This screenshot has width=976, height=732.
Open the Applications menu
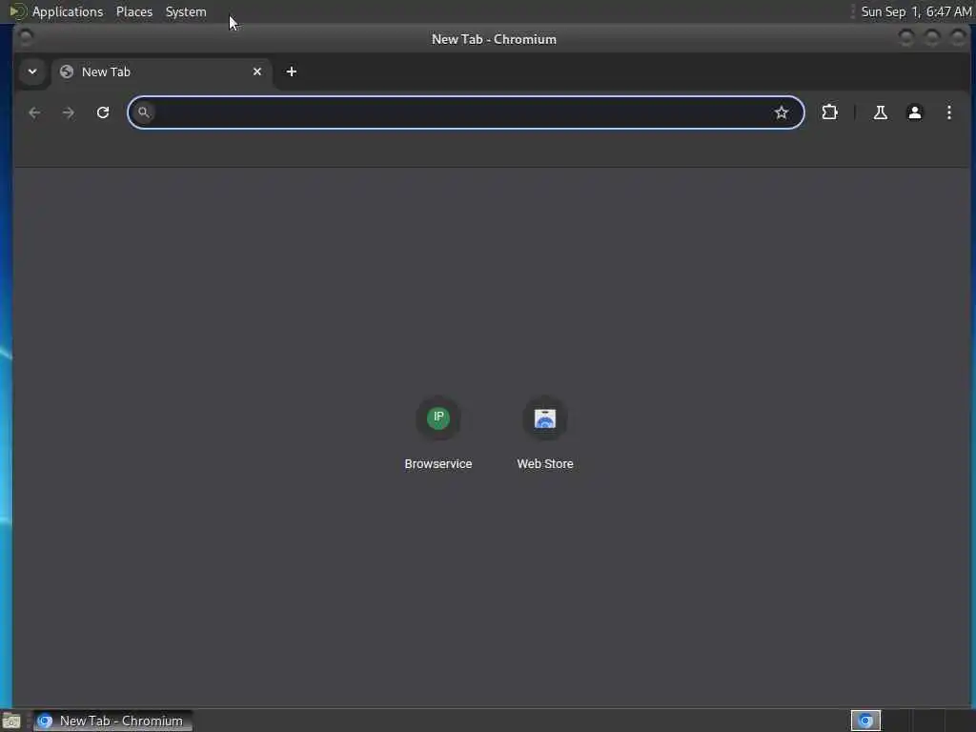pos(68,11)
